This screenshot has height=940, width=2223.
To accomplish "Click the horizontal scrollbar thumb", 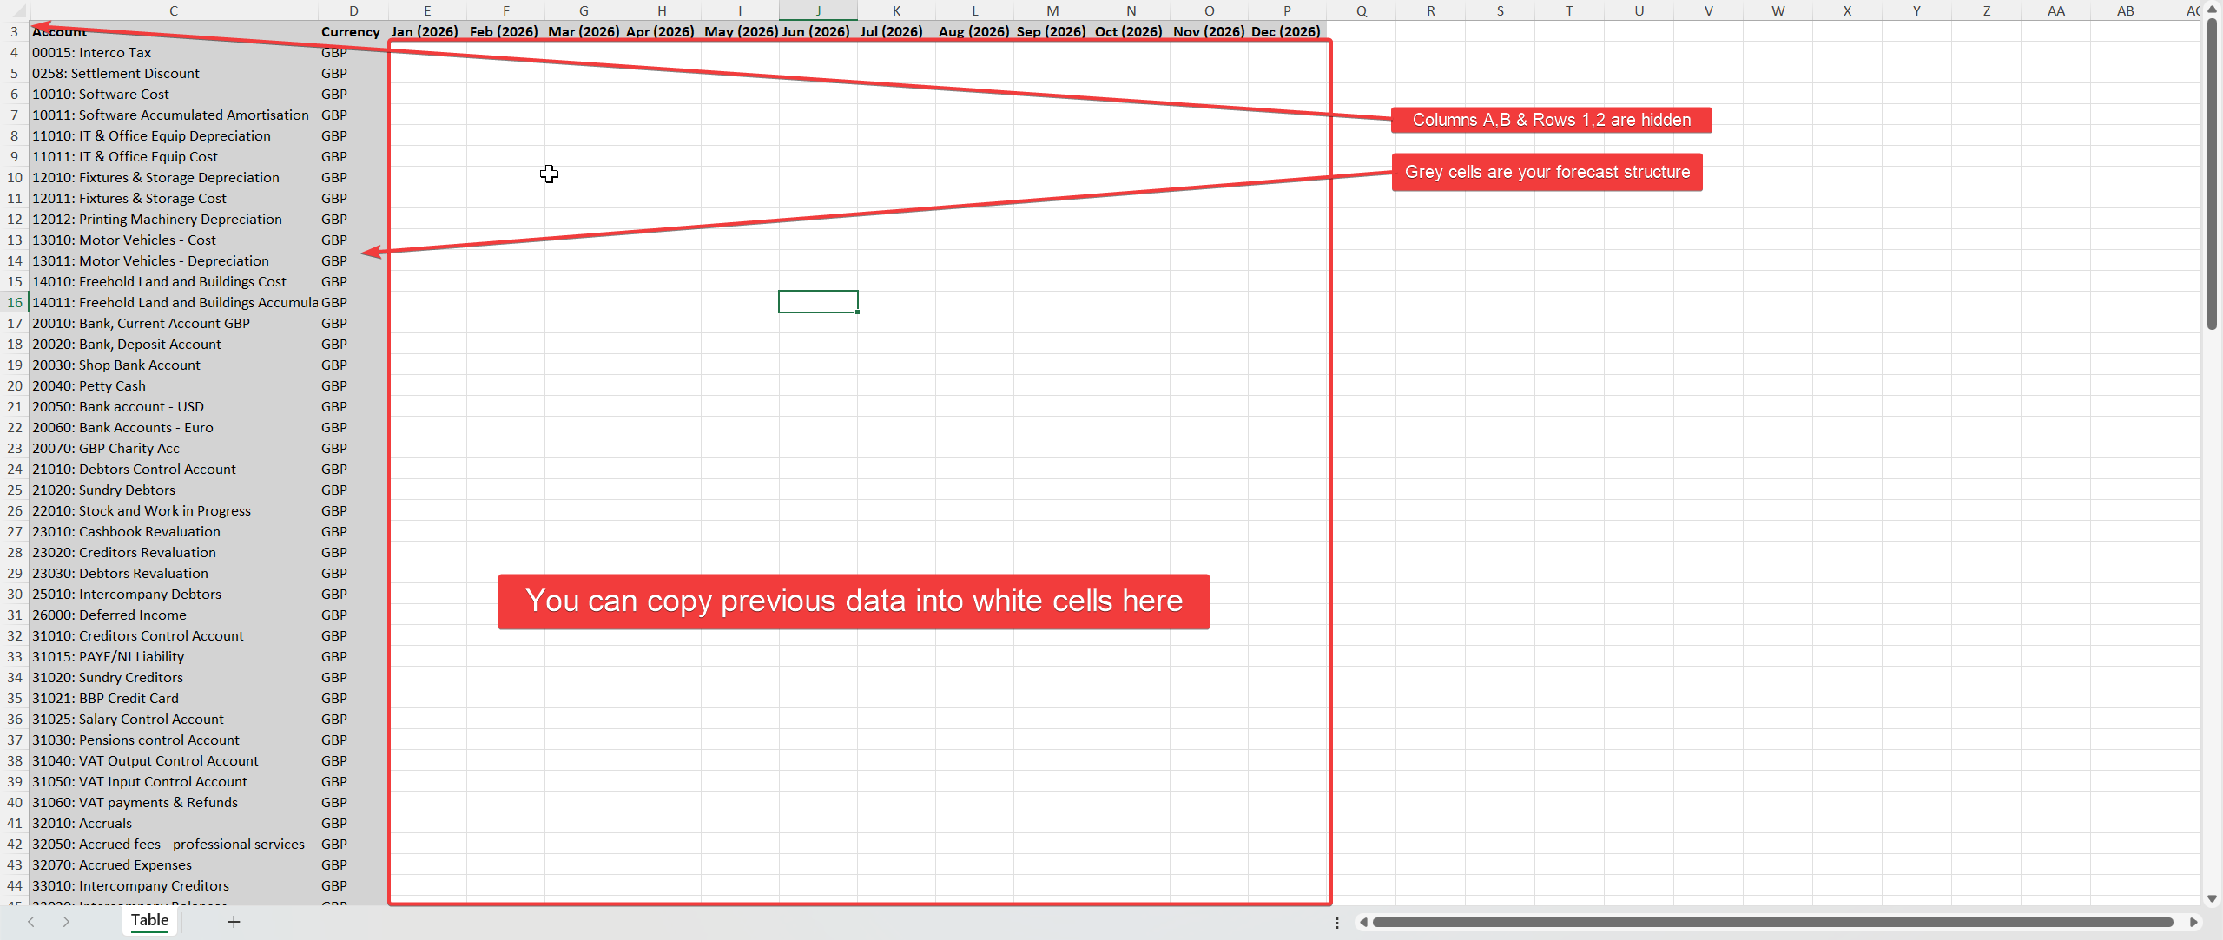I will coord(1771,922).
